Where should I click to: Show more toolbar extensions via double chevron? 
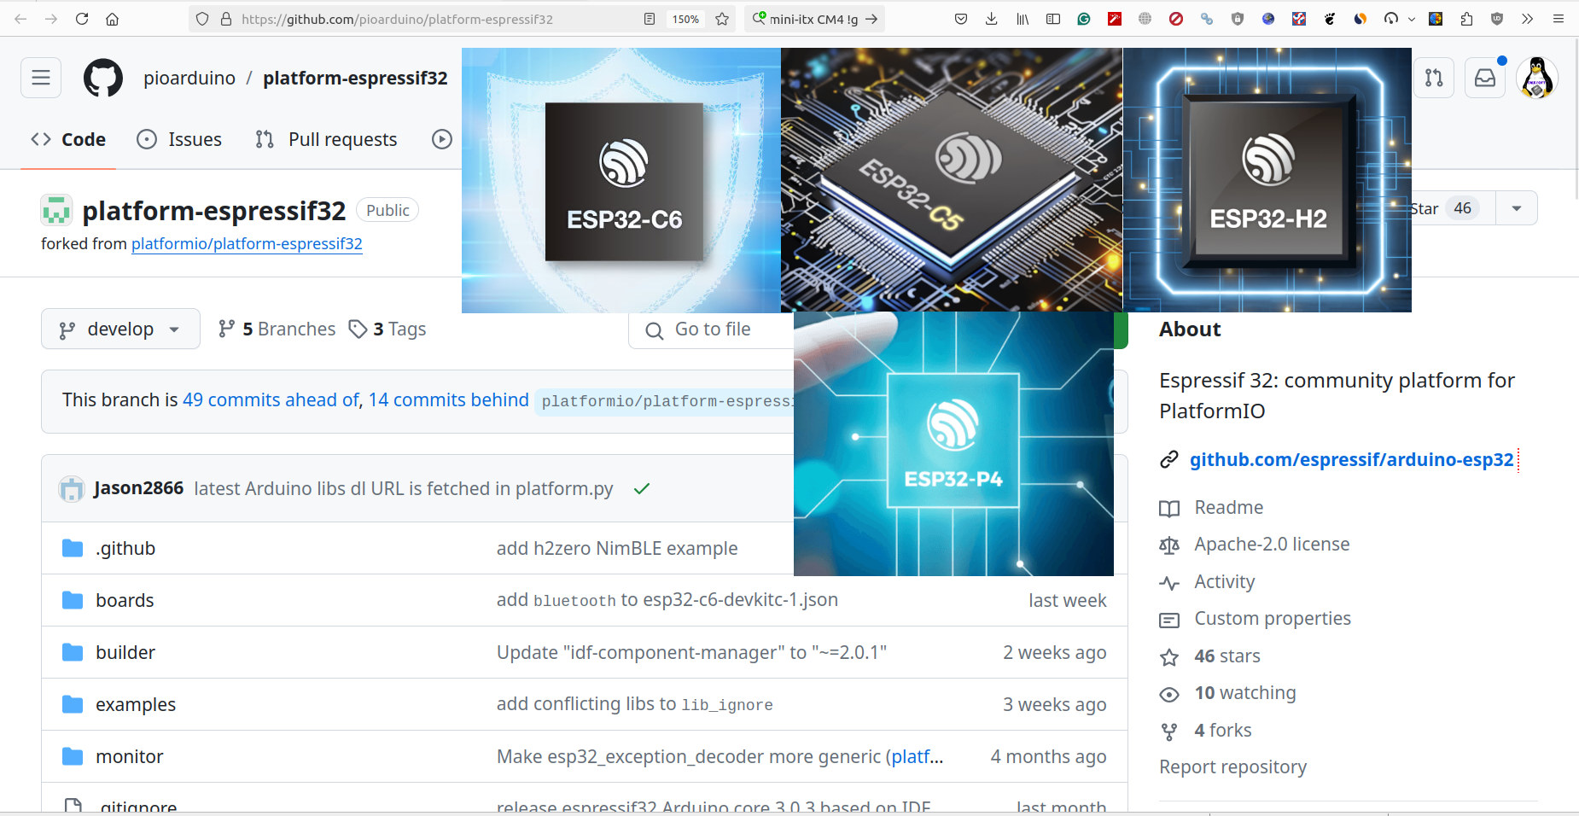(x=1527, y=19)
